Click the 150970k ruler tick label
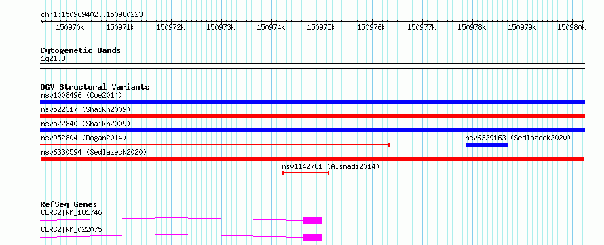This screenshot has width=604, height=245. (x=70, y=27)
